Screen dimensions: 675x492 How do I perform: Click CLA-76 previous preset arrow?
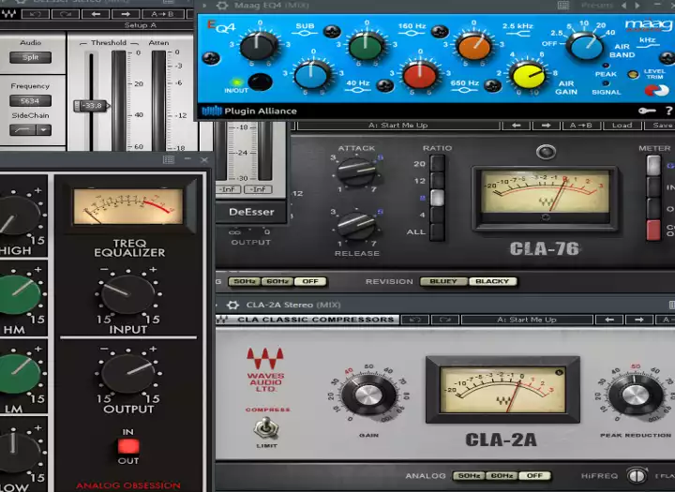tap(516, 126)
